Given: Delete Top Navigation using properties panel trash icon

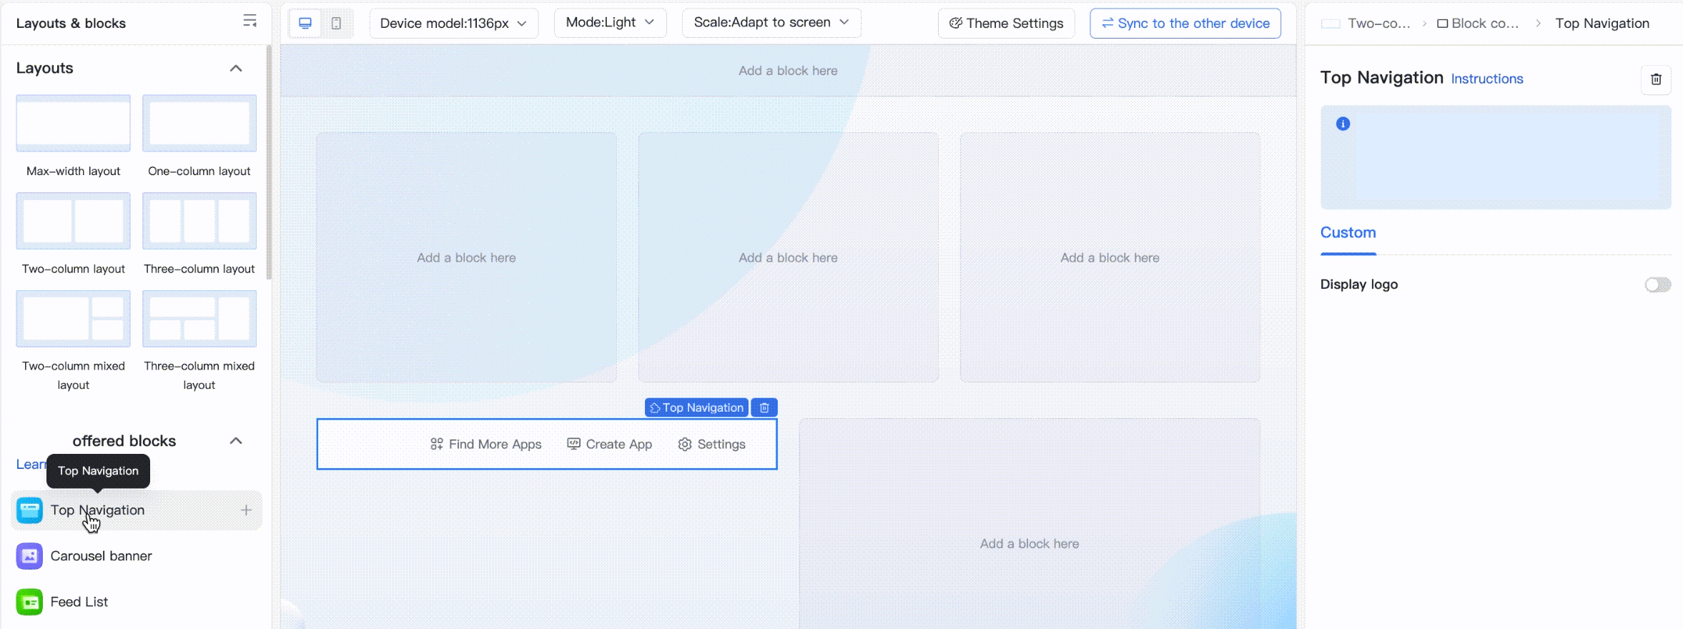Looking at the screenshot, I should [1656, 79].
